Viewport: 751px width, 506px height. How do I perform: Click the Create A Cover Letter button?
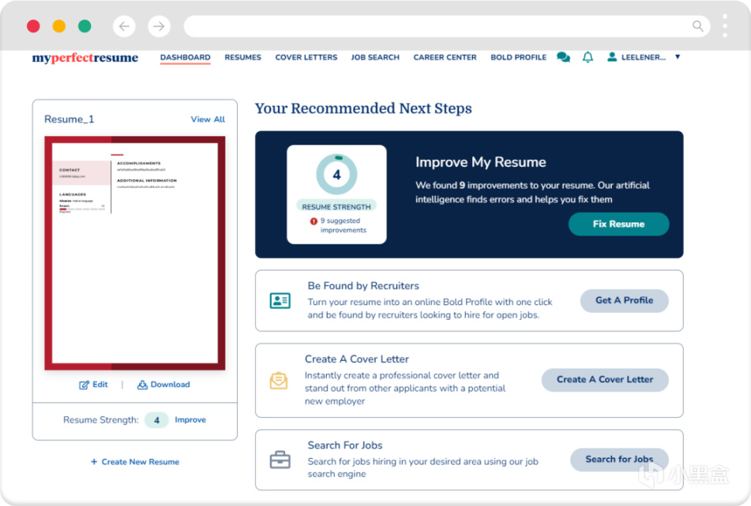[x=605, y=379]
